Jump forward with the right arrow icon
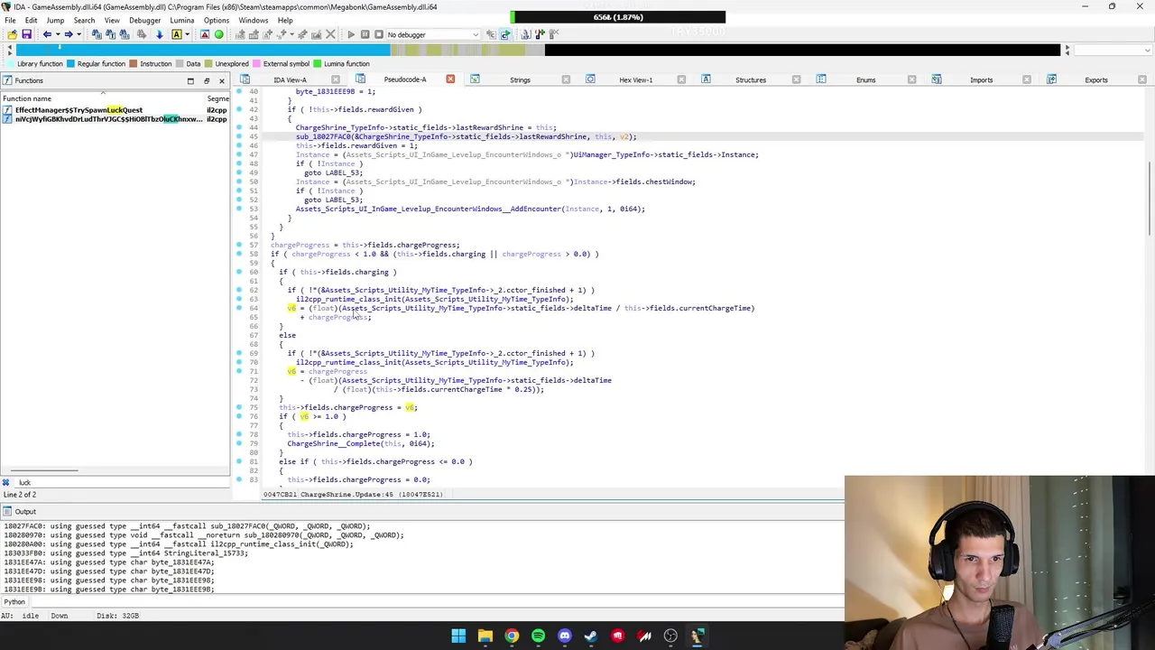Viewport: 1155px width, 650px height. 68,34
